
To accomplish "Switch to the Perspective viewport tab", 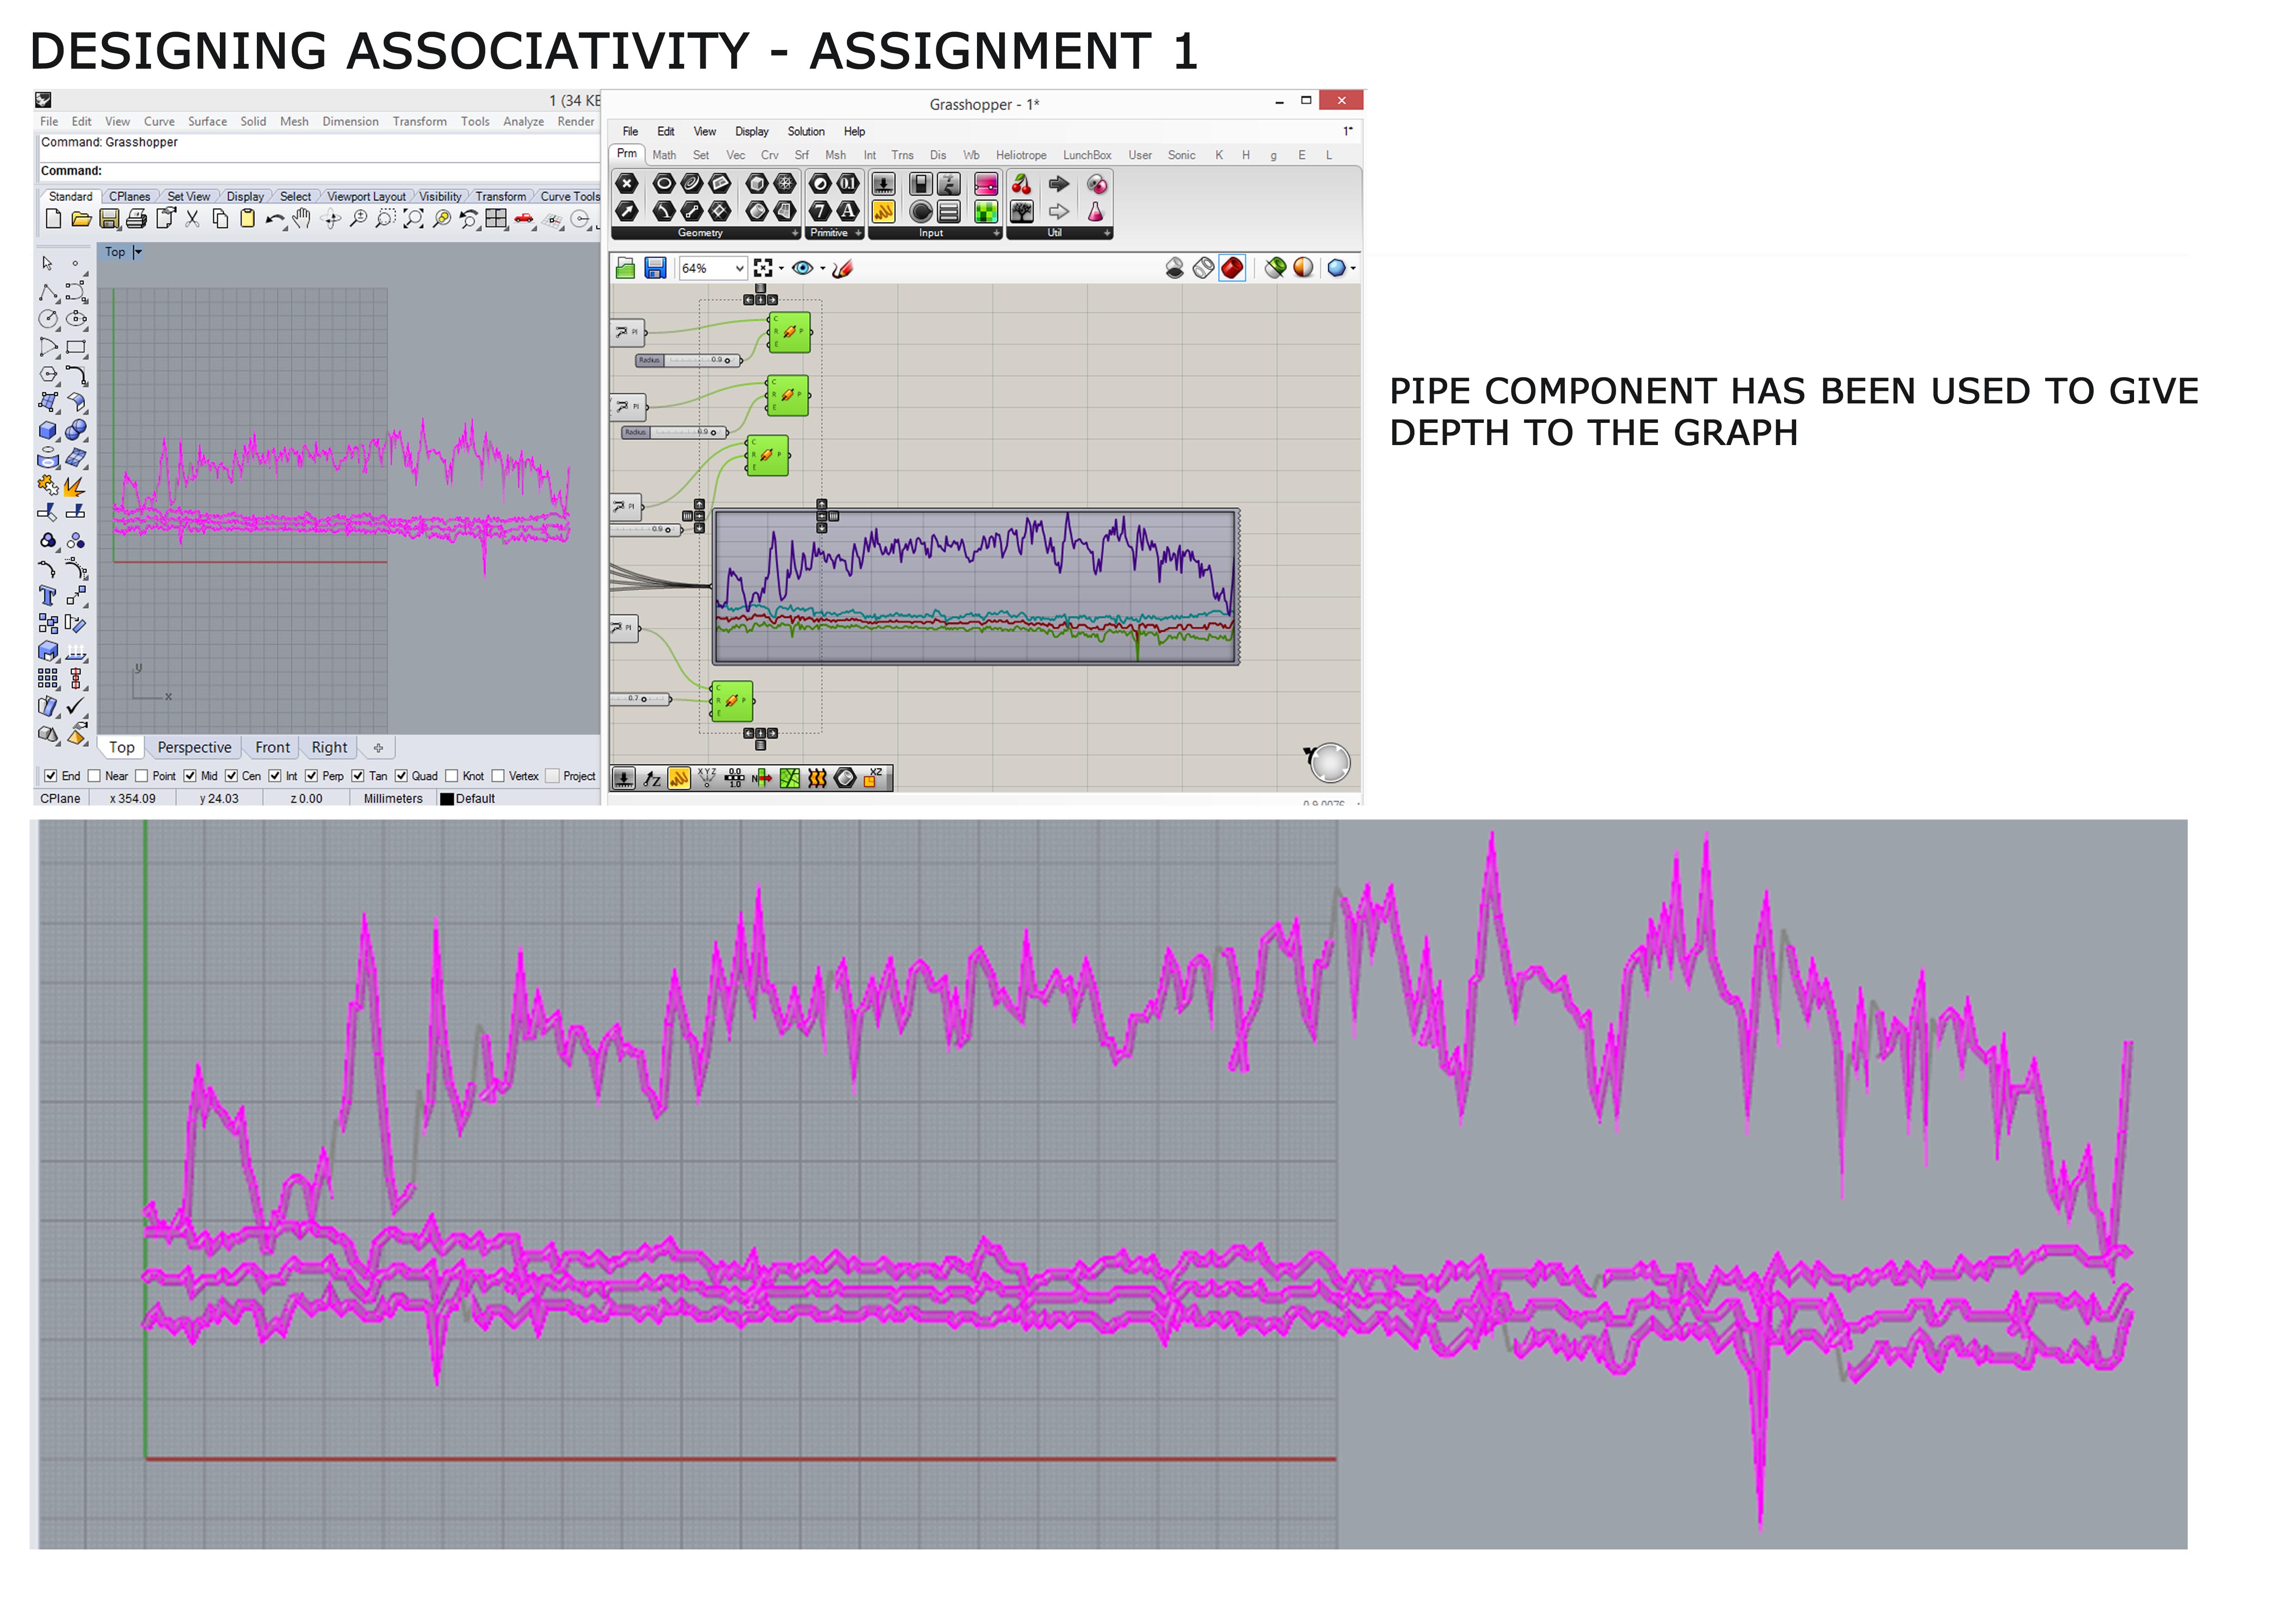I will click(x=194, y=748).
